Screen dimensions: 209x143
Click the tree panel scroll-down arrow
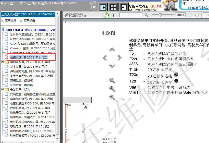pos(58,138)
